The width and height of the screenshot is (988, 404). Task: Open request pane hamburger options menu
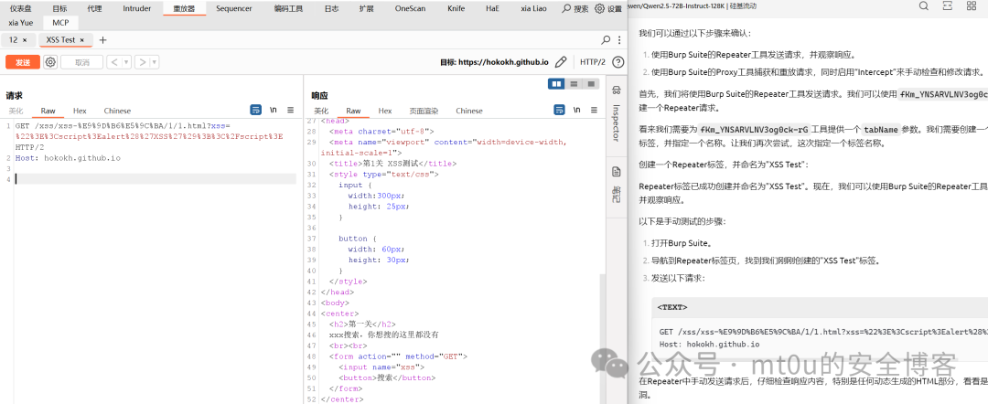click(x=291, y=110)
